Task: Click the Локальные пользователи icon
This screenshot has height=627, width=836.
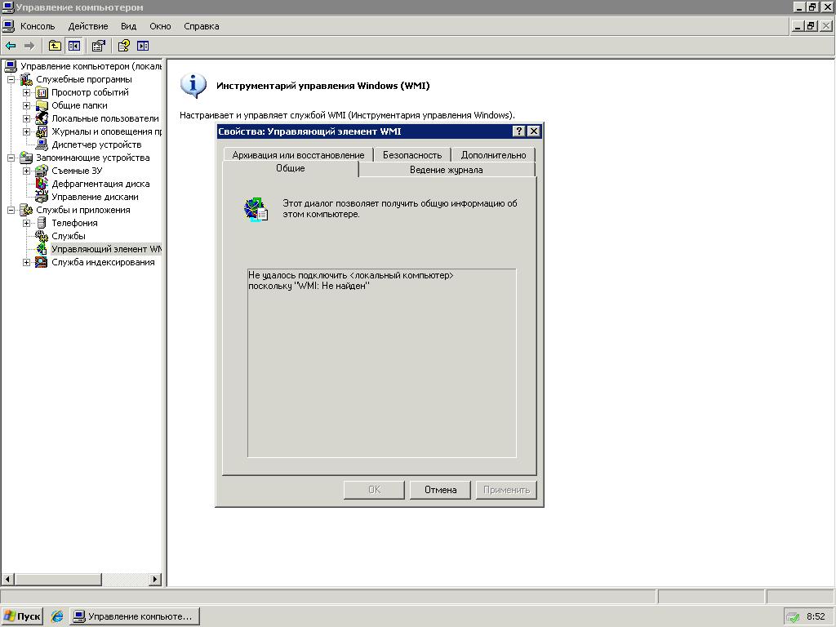Action: 42,118
